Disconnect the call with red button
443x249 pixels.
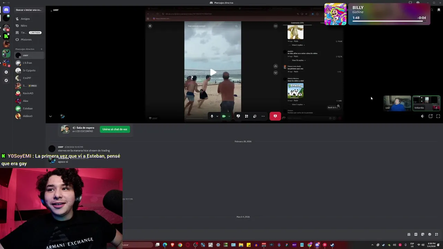click(275, 116)
